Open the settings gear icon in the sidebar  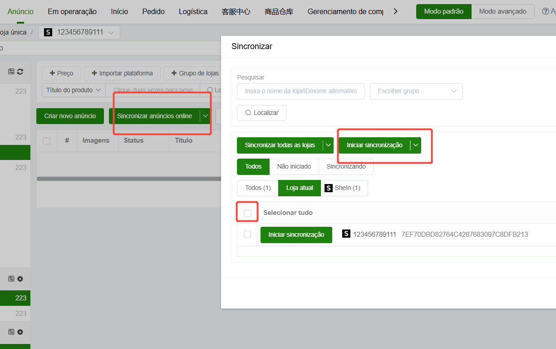(x=21, y=279)
